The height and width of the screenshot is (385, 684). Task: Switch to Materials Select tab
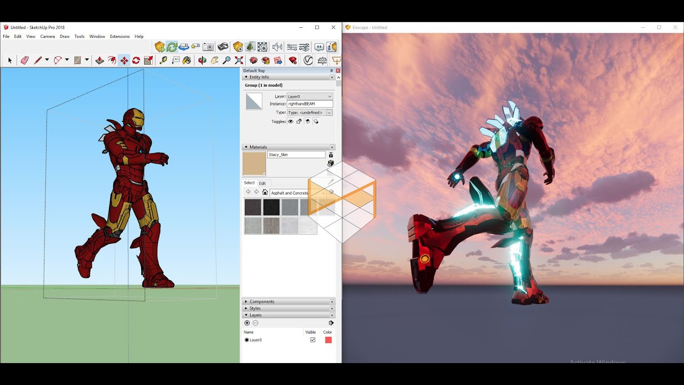coord(250,183)
